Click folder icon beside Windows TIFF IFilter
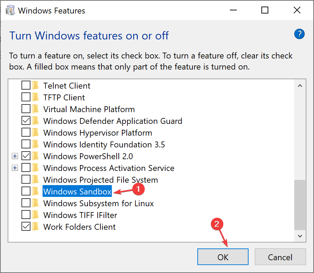The height and width of the screenshot is (273, 314). click(35, 215)
